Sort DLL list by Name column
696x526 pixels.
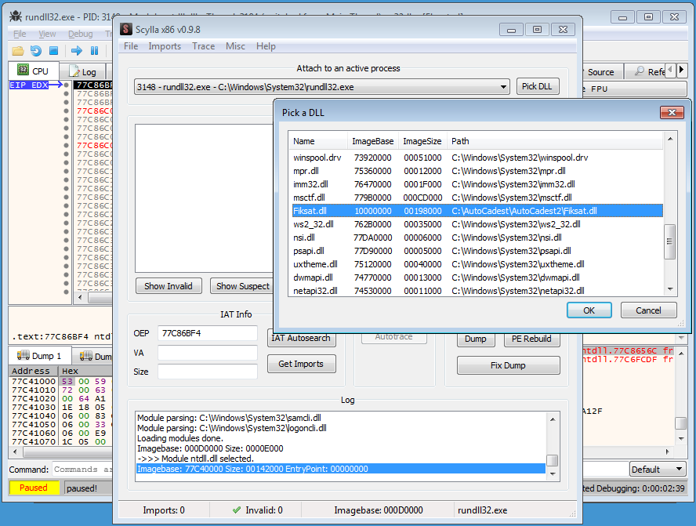(x=317, y=141)
